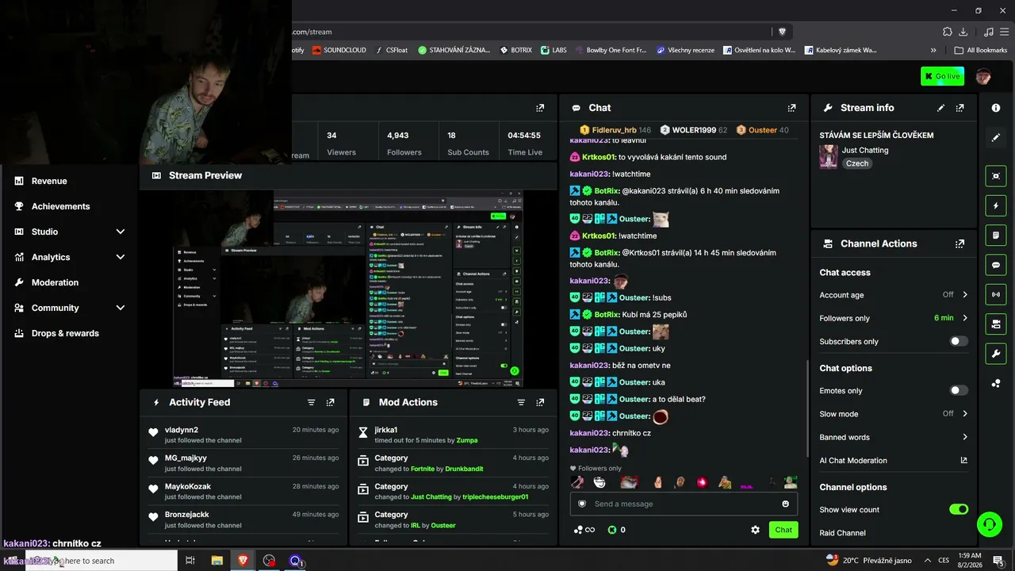1015x571 pixels.
Task: Toggle the Mod Actions document icon in right toolbar
Action: [996, 236]
